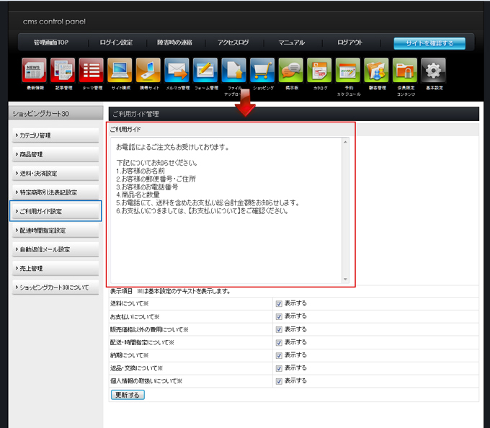Expand 売上管理 sidebar item

click(x=55, y=268)
